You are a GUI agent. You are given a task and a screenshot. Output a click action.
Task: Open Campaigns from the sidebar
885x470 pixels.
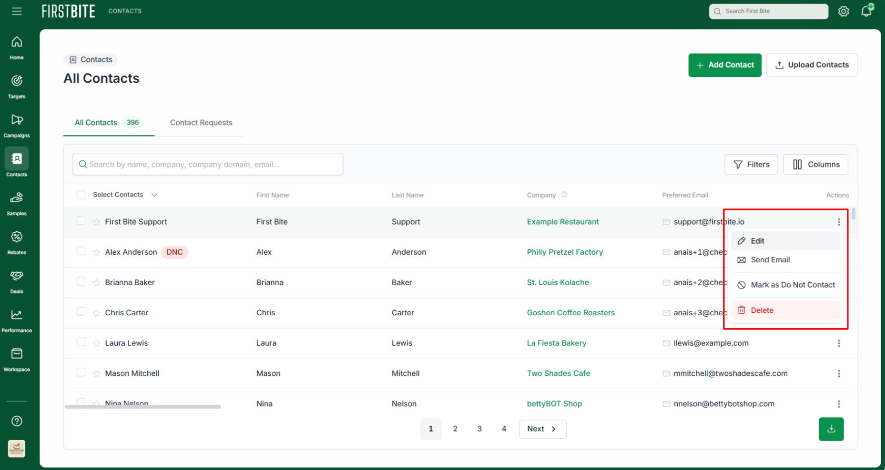click(x=16, y=125)
